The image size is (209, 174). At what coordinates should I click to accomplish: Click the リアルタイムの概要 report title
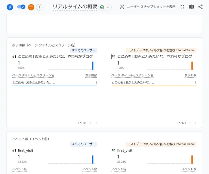point(75,7)
